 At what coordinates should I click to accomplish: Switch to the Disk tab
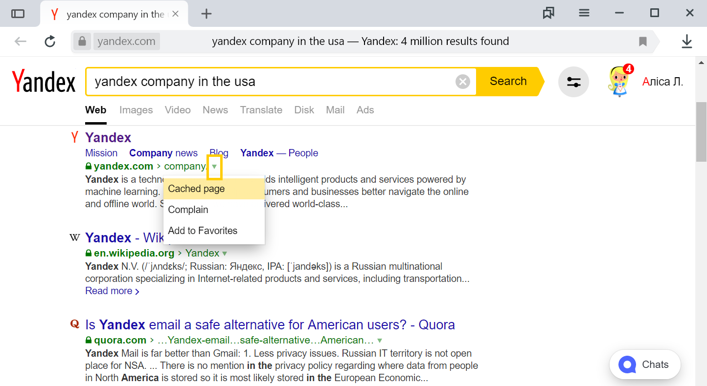304,110
